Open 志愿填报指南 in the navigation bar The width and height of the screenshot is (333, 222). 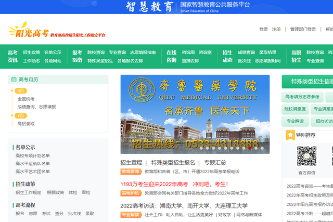[143, 53]
